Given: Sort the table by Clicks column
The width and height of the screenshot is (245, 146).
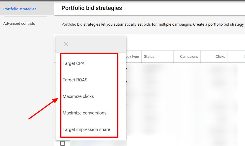Looking at the screenshot, I should [x=220, y=57].
